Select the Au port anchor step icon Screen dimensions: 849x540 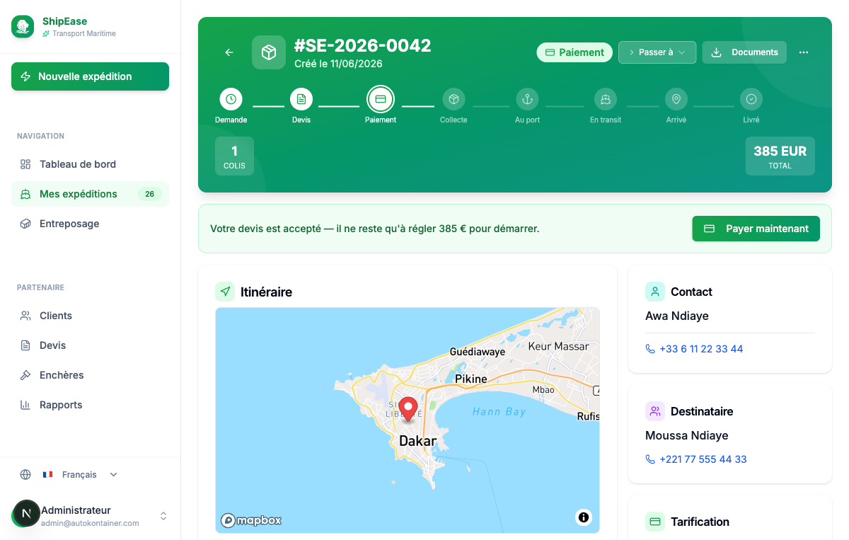tap(527, 99)
